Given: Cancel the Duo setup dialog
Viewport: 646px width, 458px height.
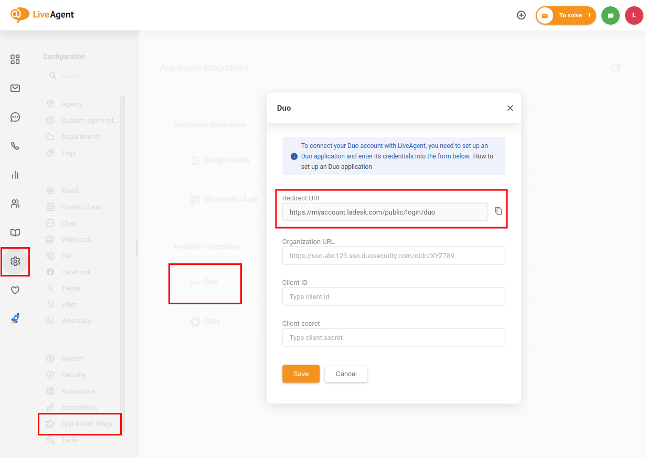Looking at the screenshot, I should tap(346, 374).
